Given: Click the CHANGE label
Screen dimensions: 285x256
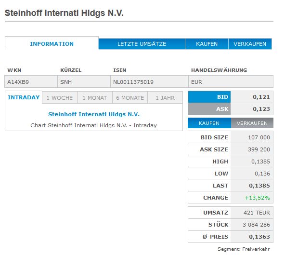Looking at the screenshot, I should point(216,198).
